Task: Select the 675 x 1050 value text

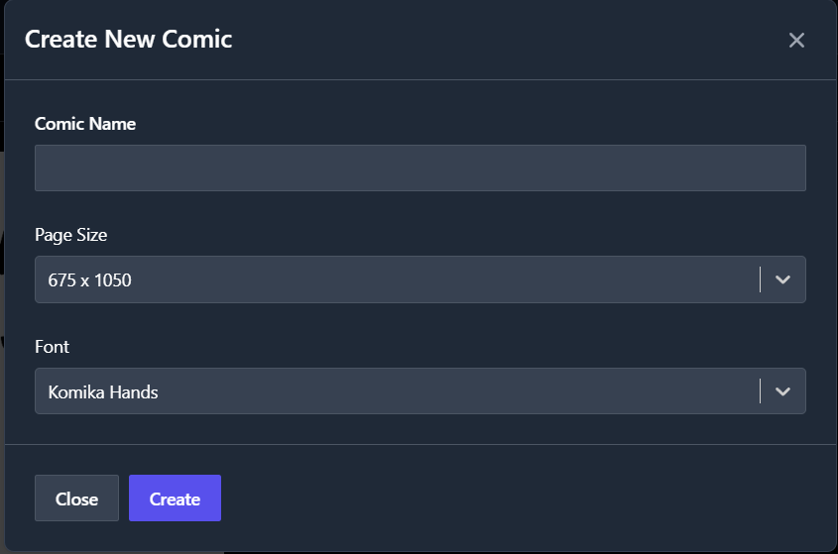Action: [x=90, y=279]
